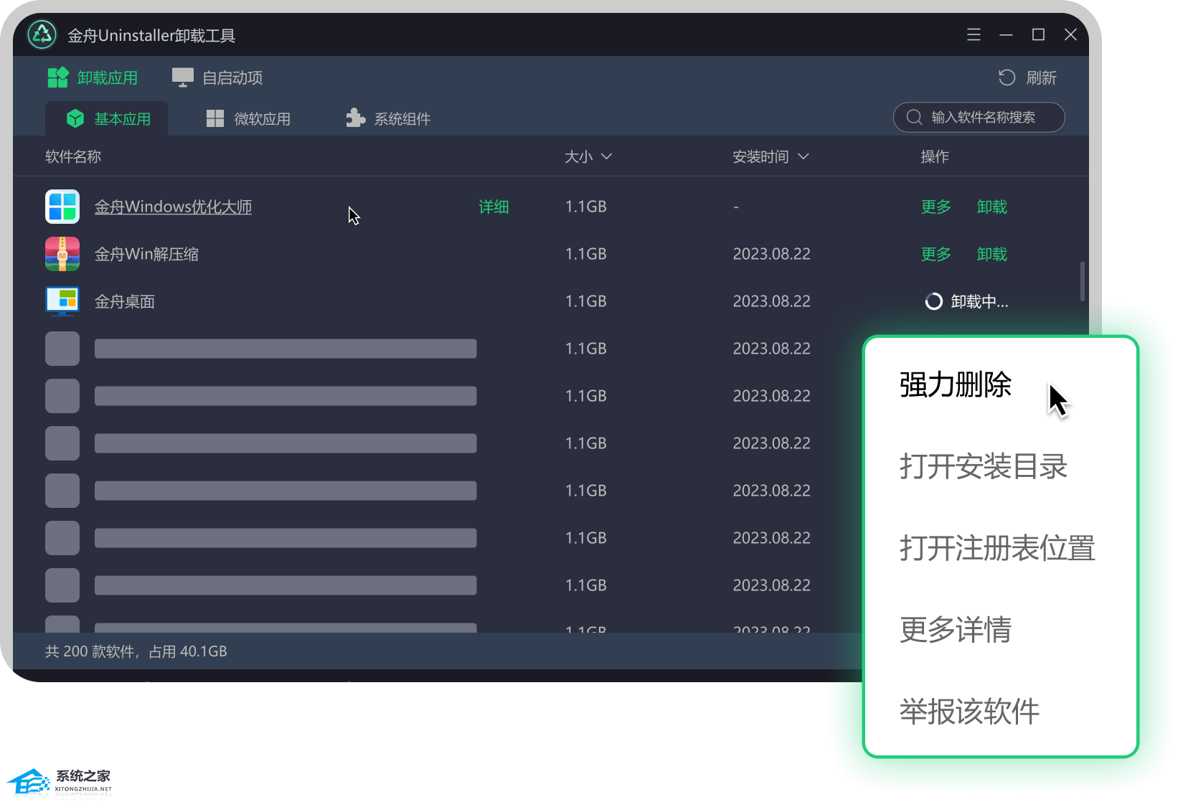This screenshot has width=1183, height=802.
Task: Click the search magnifier icon
Action: [x=914, y=117]
